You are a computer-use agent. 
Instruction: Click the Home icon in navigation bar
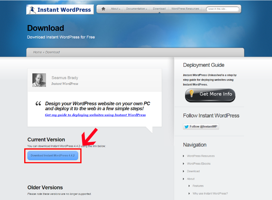pos(103,9)
